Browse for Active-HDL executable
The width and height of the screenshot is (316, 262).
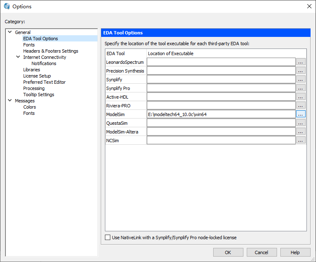tap(301, 97)
